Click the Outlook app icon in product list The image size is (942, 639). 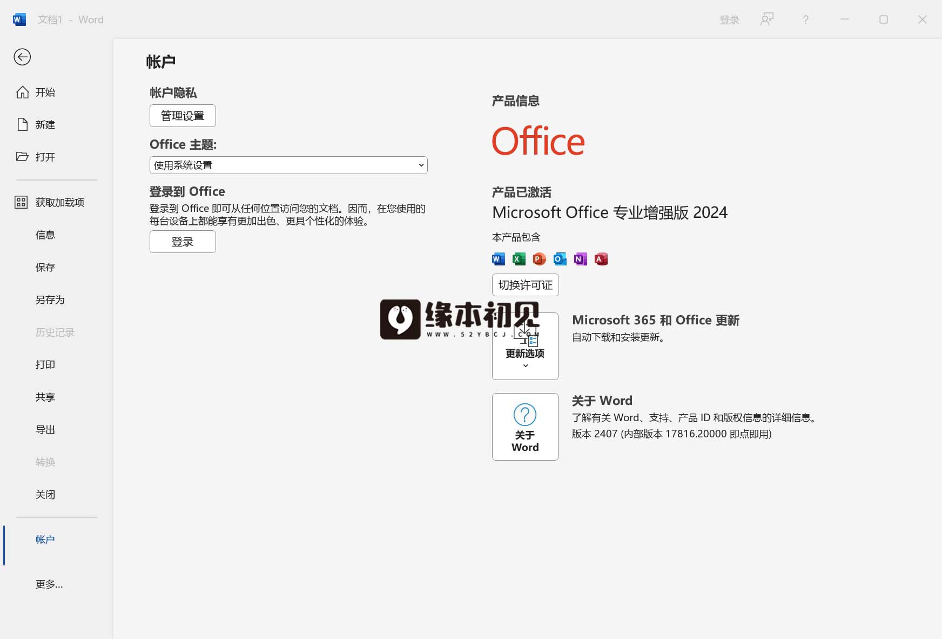click(x=560, y=259)
